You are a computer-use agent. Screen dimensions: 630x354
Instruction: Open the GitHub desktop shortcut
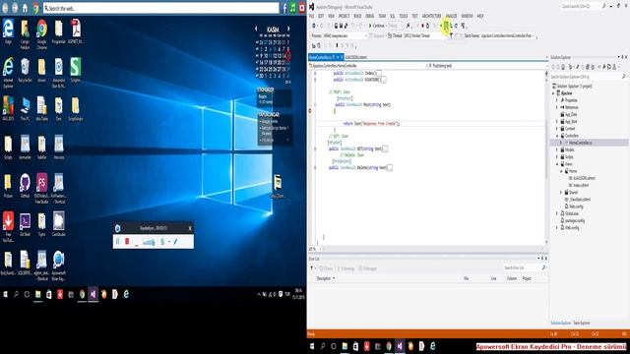[x=25, y=186]
